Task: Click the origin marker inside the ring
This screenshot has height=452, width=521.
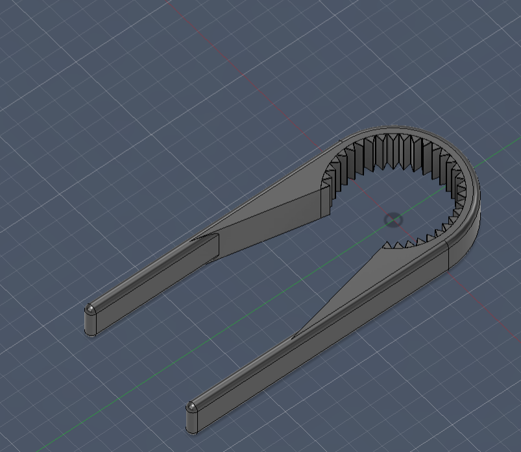Action: [x=393, y=220]
